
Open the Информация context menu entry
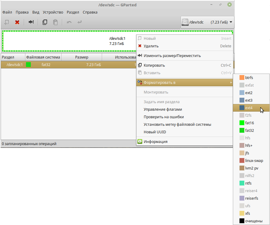click(x=155, y=141)
